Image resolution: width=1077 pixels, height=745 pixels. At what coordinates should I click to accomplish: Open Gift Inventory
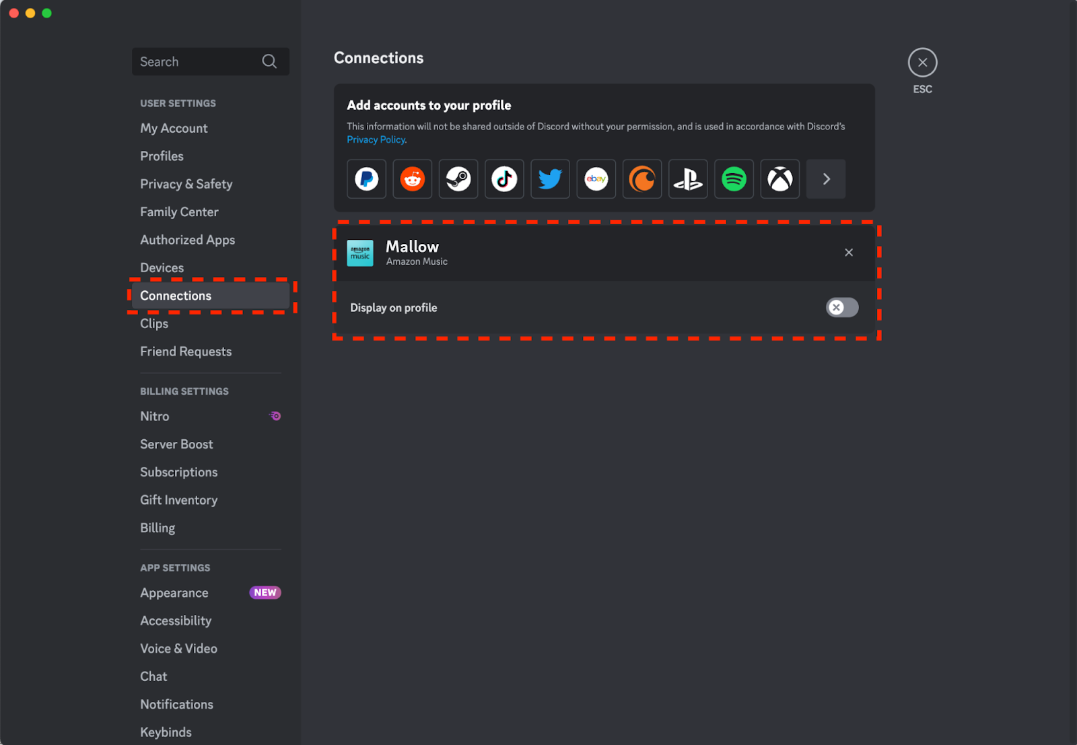[x=211, y=500]
